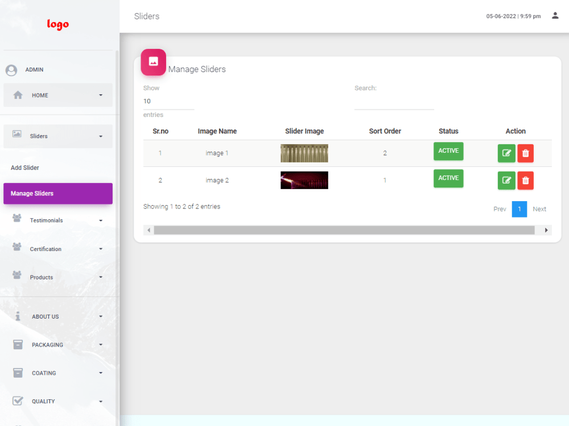Sort table by Sr.no column
Viewport: 569px width, 426px height.
160,131
